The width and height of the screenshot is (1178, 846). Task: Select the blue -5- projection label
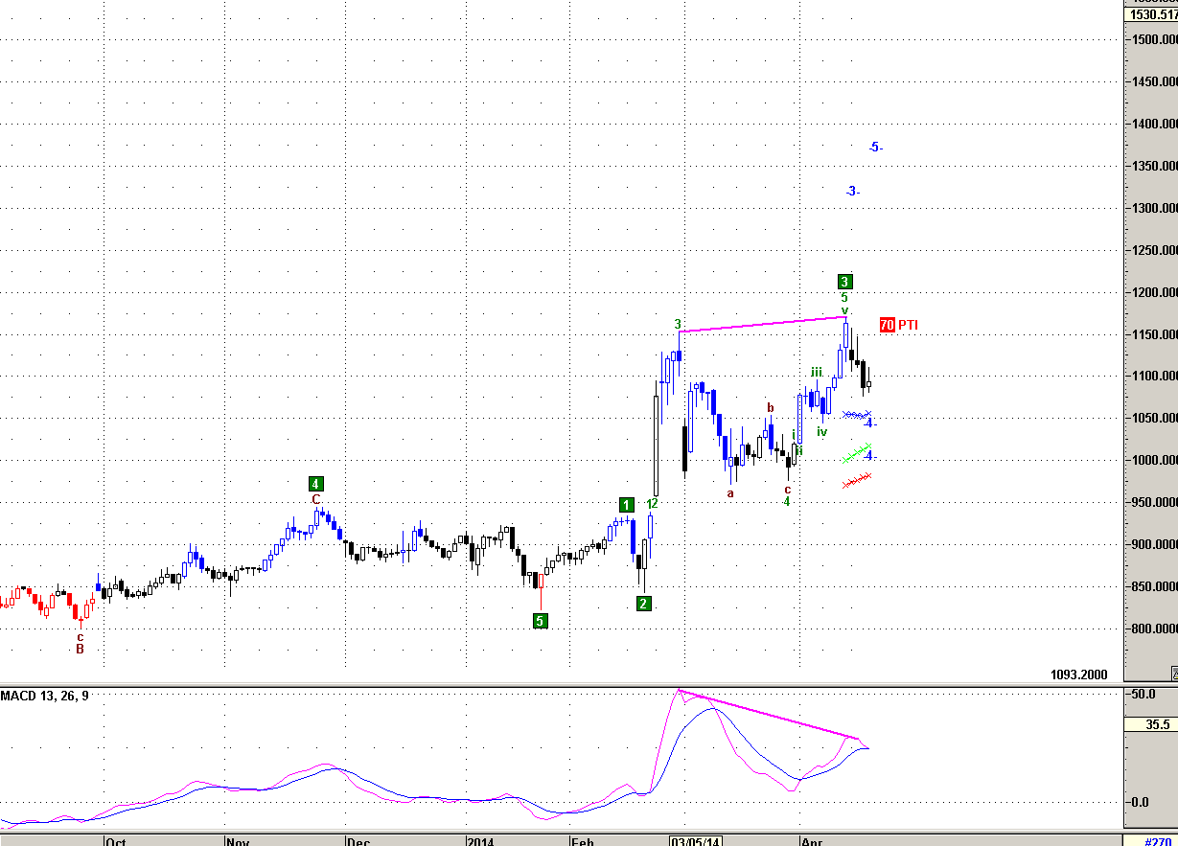click(x=875, y=148)
